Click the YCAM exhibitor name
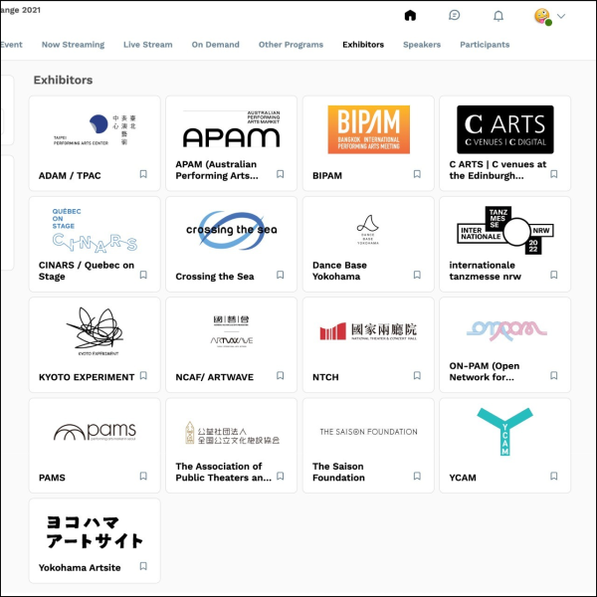 (463, 478)
